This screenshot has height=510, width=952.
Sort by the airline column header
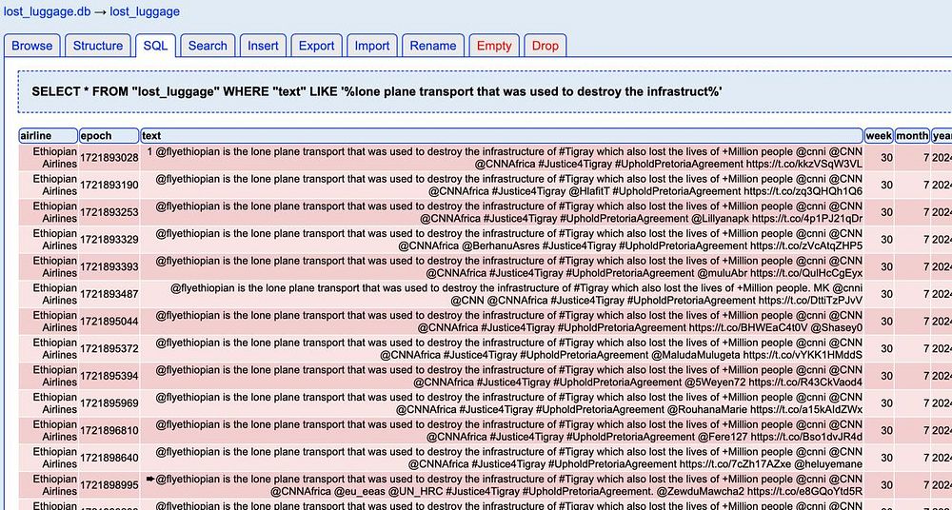pyautogui.click(x=48, y=136)
